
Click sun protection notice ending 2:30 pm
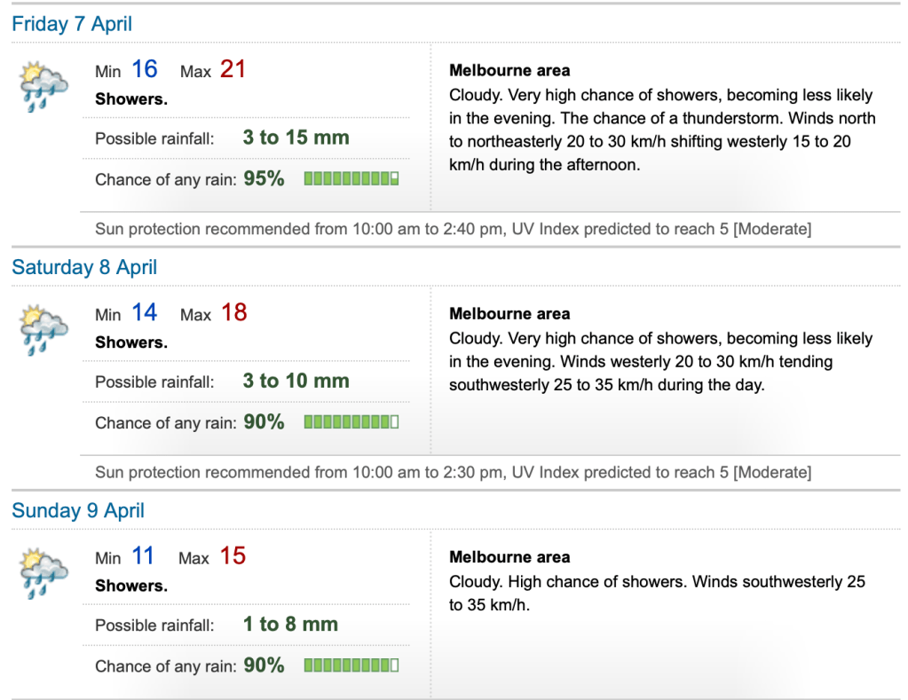453,472
